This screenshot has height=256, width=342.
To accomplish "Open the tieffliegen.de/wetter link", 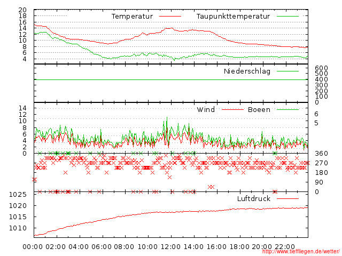I will pyautogui.click(x=300, y=252).
